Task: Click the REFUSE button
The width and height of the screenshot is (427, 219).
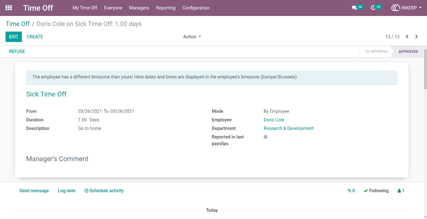Action: 17,52
